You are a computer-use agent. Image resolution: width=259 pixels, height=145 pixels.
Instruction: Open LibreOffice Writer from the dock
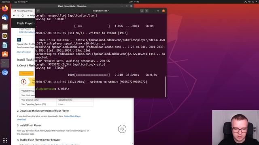click(5, 45)
